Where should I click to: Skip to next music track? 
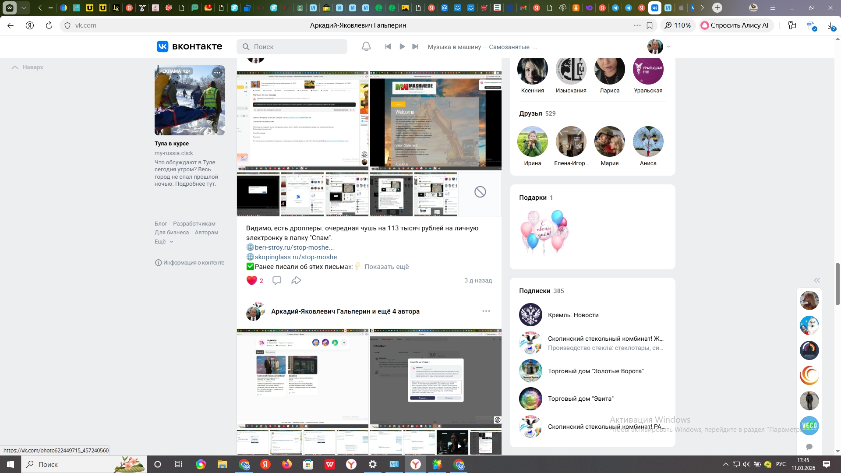pos(415,46)
